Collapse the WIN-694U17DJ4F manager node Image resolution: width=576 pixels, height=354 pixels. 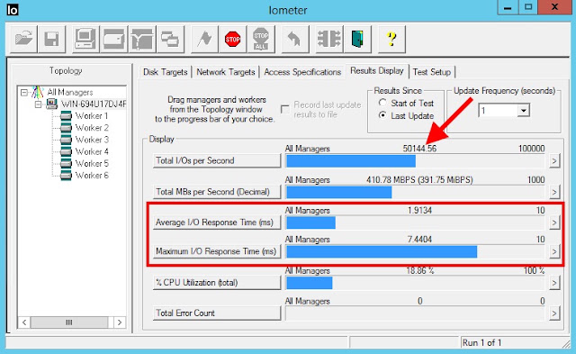coord(38,104)
